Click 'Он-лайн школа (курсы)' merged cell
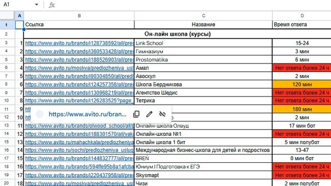 pyautogui.click(x=177, y=34)
